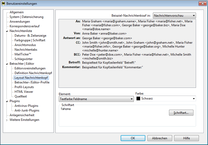Image resolution: width=208 pixels, height=145 pixels.
Task: Select Betrachter | Editor tree item
Action: point(22,64)
